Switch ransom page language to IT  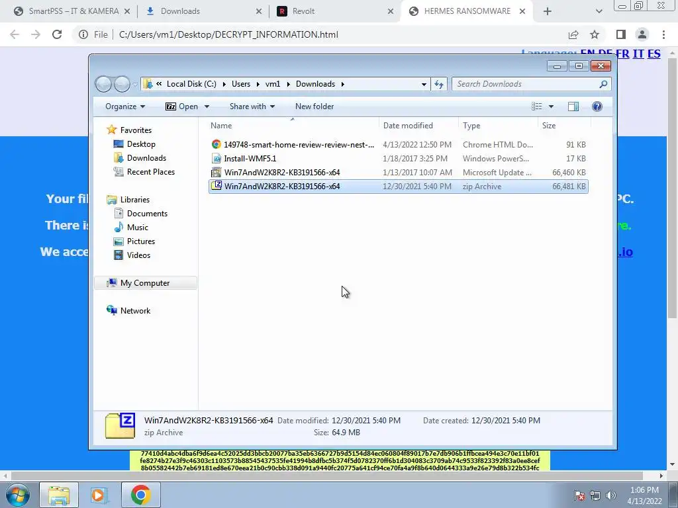tap(638, 54)
